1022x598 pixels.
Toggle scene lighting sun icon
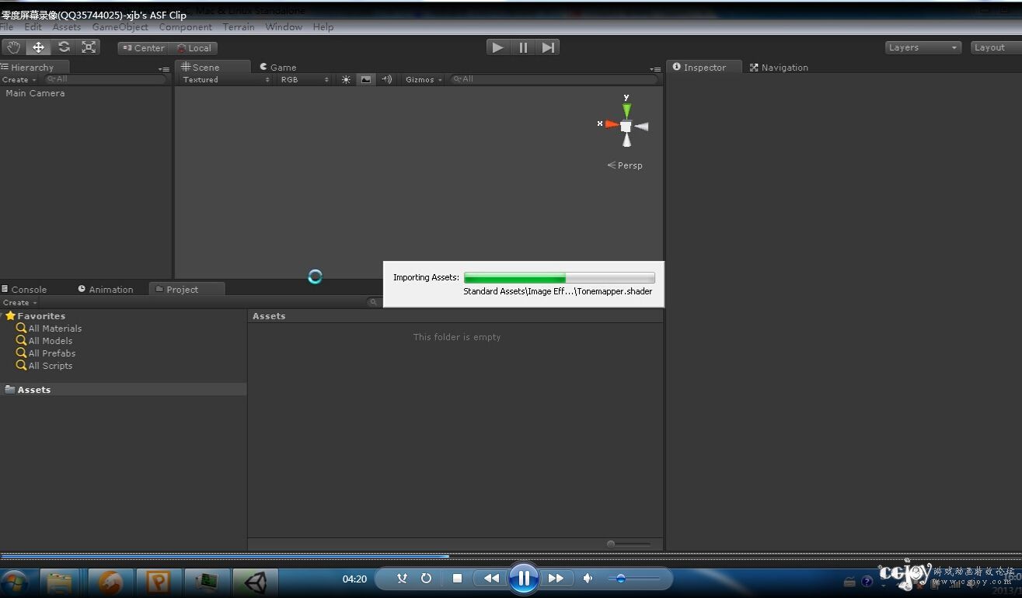pos(346,79)
